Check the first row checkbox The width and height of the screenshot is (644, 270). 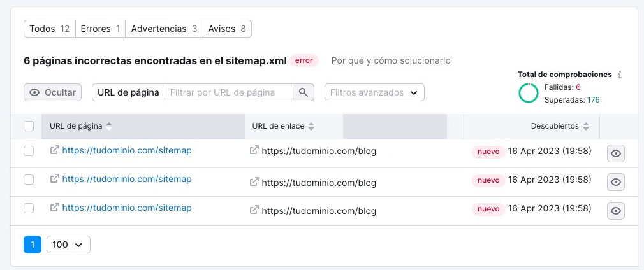coord(29,151)
